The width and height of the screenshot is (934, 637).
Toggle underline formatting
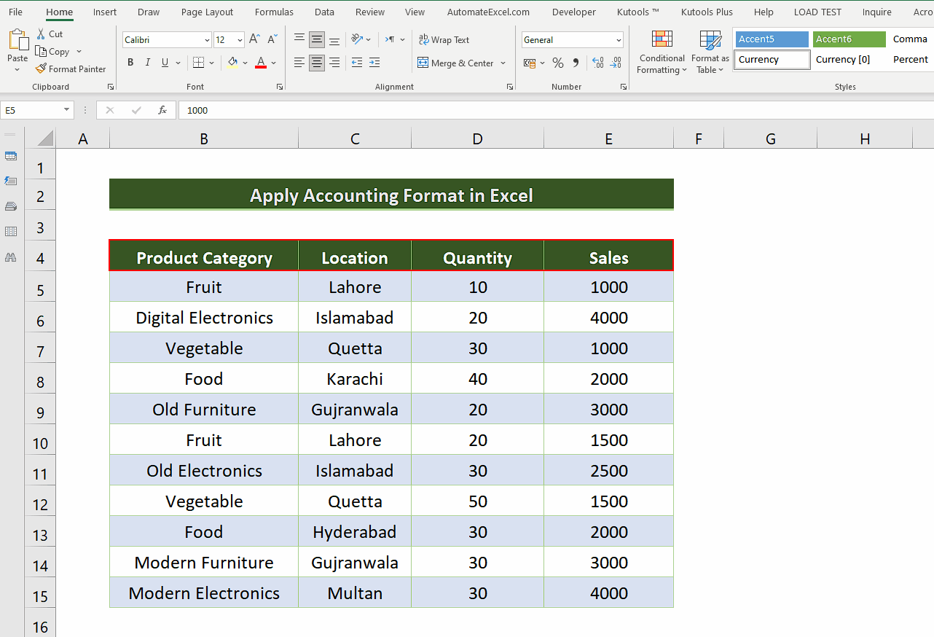point(165,63)
